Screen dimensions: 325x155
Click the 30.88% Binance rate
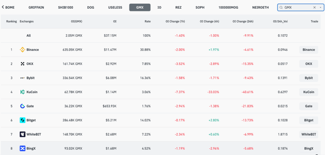pyautogui.click(x=145, y=50)
